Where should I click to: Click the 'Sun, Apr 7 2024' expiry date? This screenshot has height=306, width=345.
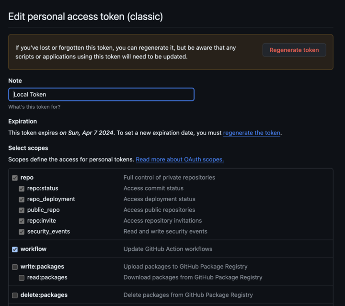tap(91, 133)
